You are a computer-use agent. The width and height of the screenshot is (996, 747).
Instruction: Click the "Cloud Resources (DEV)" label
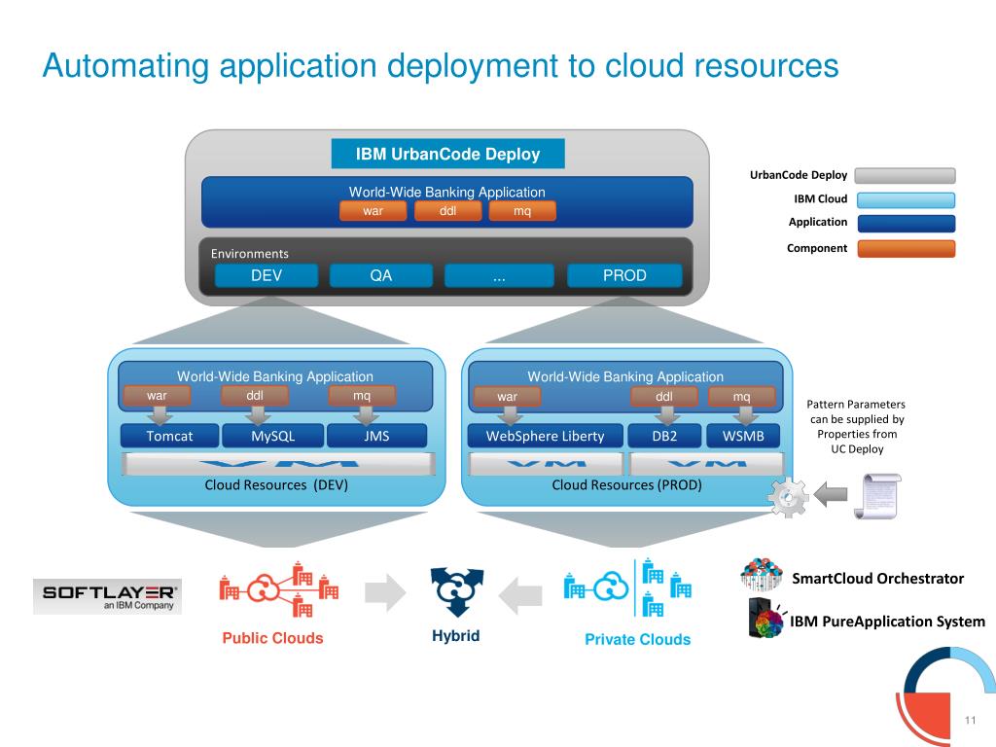point(276,485)
